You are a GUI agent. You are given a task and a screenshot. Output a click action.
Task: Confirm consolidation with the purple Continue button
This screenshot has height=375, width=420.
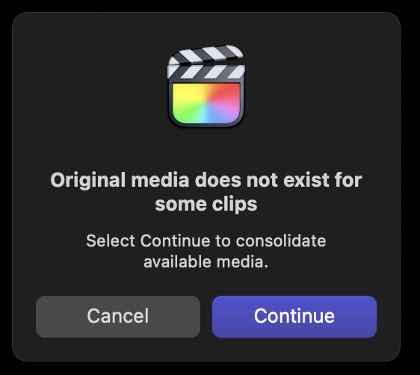point(294,317)
